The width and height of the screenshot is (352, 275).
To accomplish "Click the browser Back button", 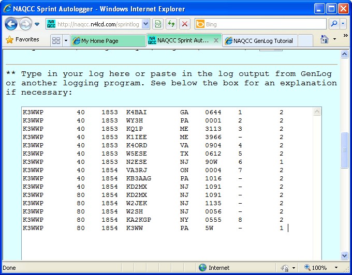I will 11,24.
